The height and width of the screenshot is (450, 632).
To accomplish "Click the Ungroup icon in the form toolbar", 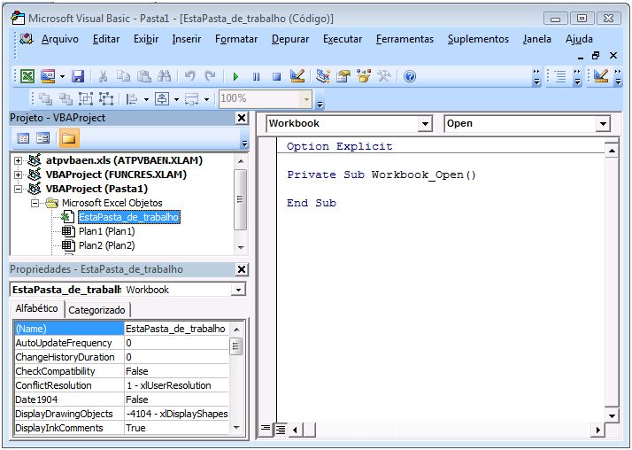I will pyautogui.click(x=106, y=98).
